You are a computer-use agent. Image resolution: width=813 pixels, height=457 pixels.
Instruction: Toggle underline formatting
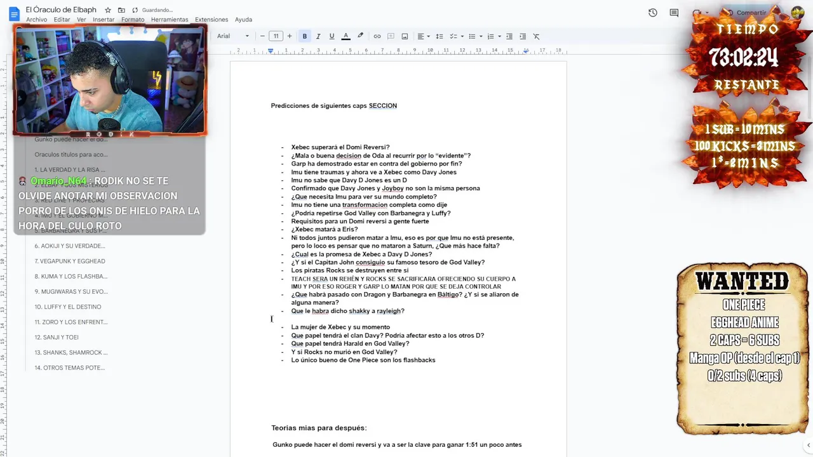pyautogui.click(x=332, y=36)
